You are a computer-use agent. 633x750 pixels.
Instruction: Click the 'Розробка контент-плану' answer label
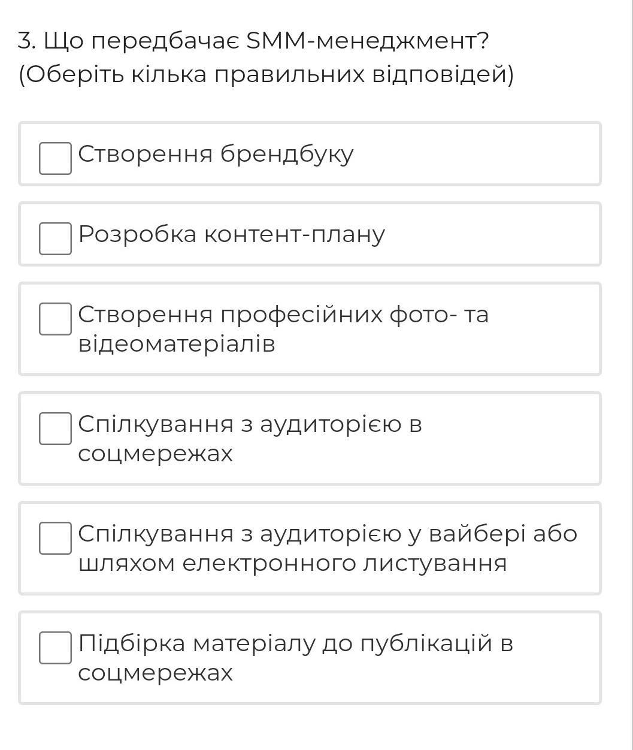[x=232, y=234]
